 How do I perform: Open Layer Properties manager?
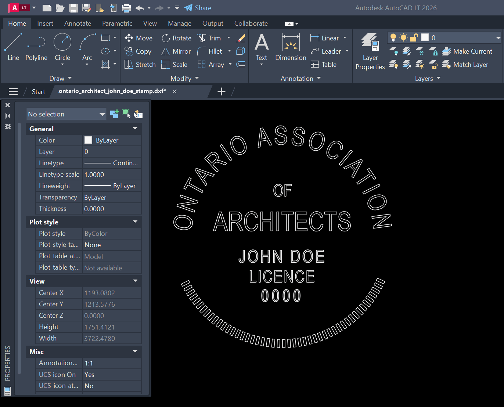click(x=370, y=51)
